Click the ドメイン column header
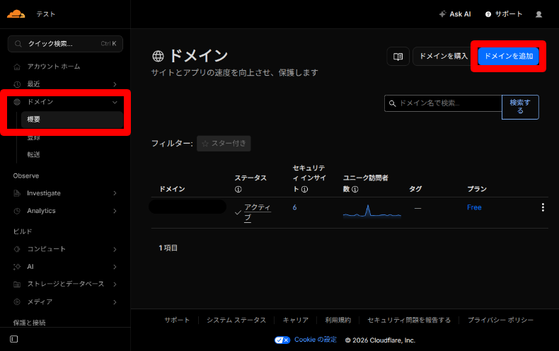 [x=172, y=189]
